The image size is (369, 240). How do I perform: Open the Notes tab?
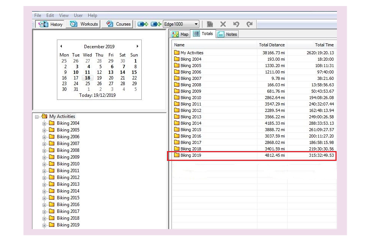(227, 34)
